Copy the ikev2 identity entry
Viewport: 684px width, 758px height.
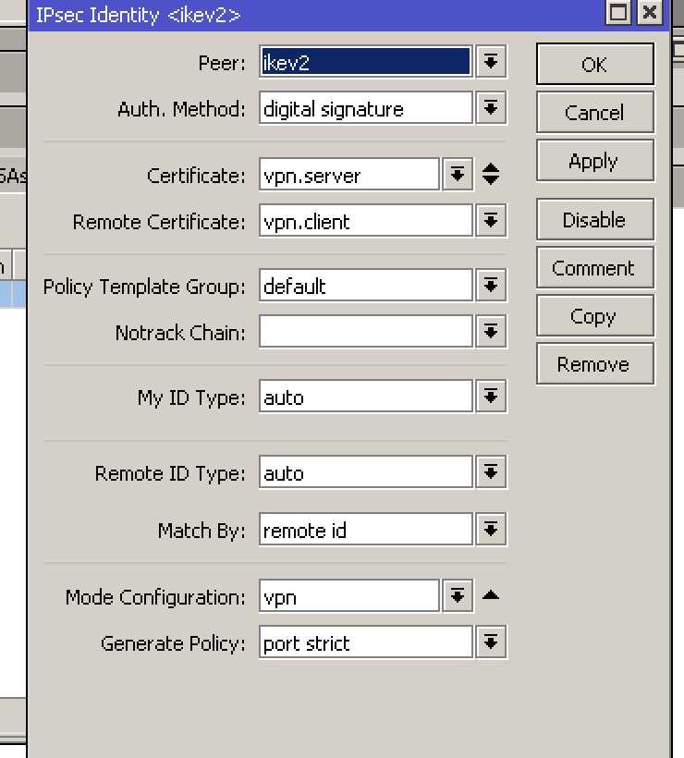pos(594,316)
